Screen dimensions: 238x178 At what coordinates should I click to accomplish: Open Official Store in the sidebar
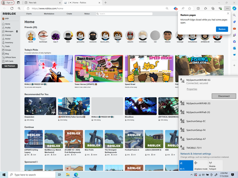(x=9, y=57)
